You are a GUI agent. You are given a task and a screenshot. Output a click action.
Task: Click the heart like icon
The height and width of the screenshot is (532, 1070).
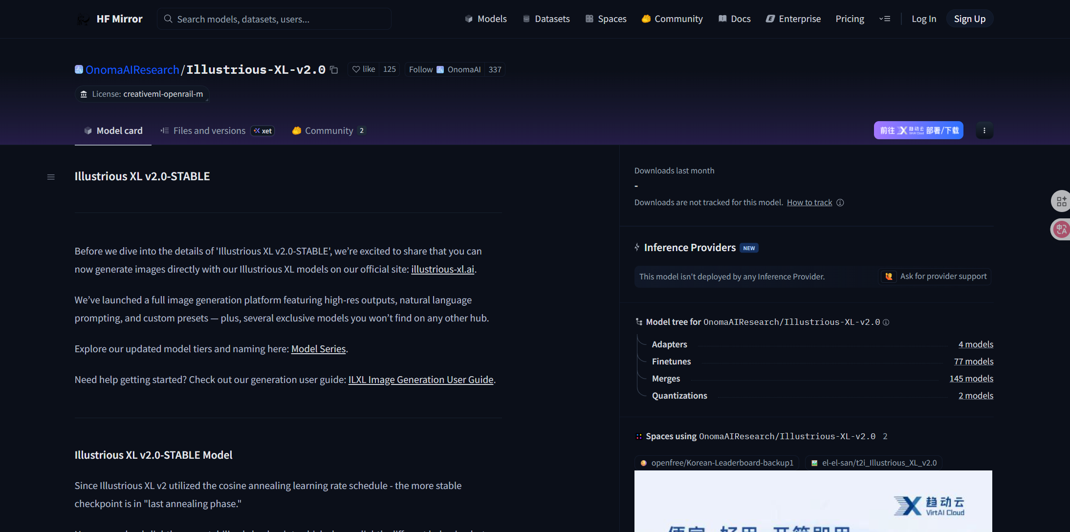[356, 69]
